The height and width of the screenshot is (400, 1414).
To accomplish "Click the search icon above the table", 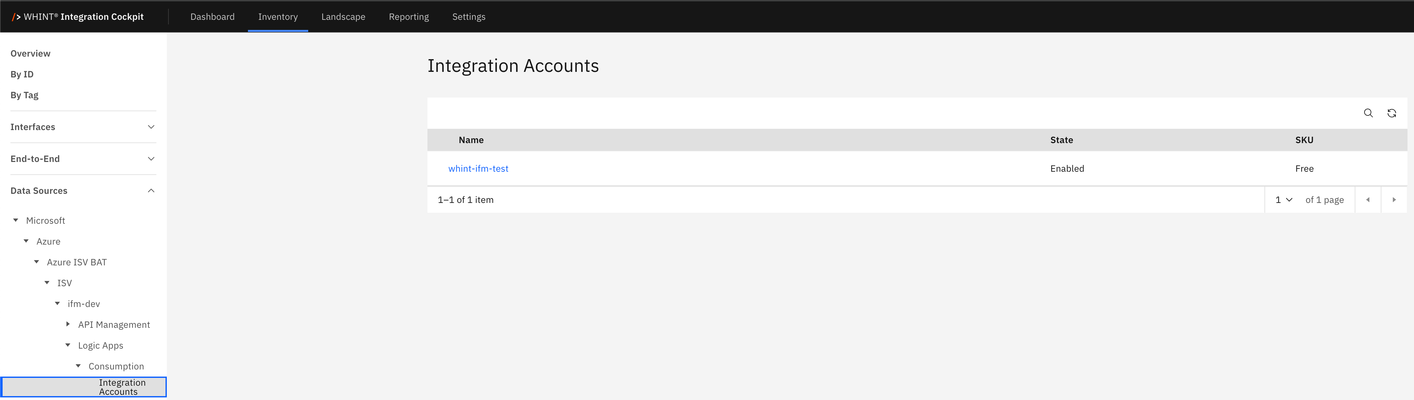I will click(x=1368, y=113).
